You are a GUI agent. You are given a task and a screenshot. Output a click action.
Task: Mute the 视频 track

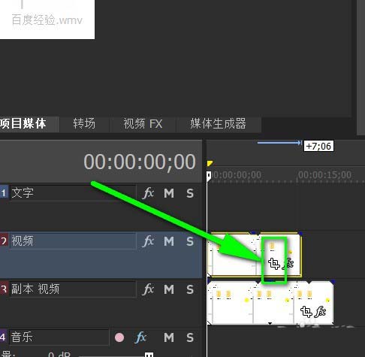click(x=169, y=241)
